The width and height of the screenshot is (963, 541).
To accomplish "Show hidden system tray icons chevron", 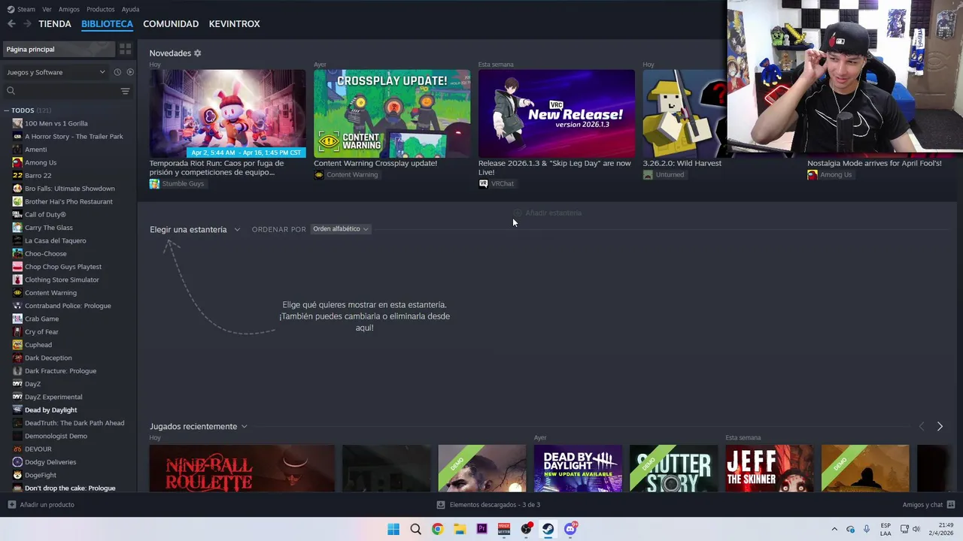I will [834, 529].
